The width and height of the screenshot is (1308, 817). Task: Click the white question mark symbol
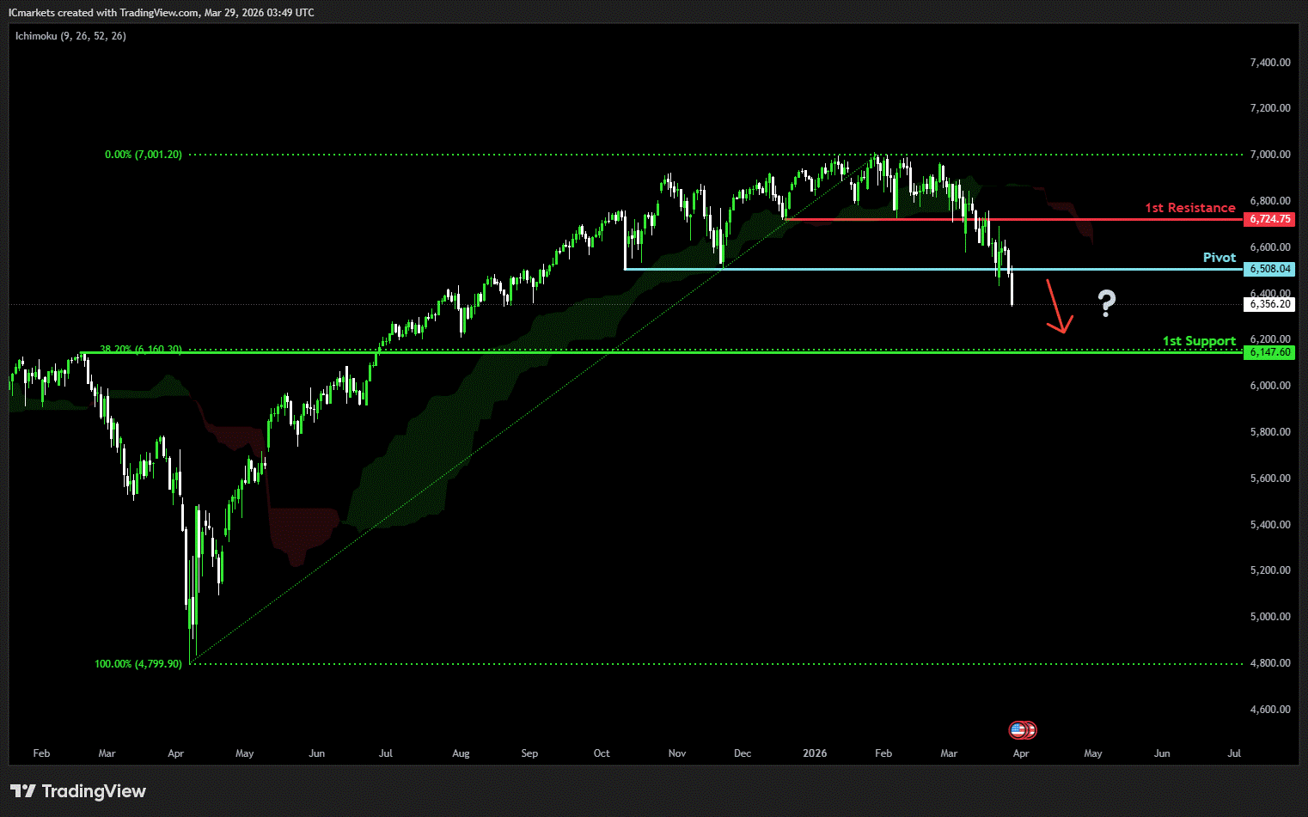(x=1106, y=303)
